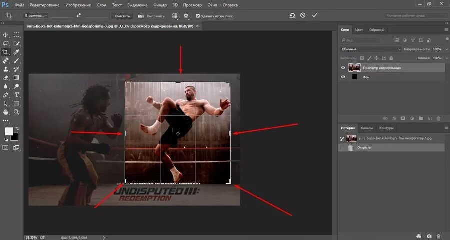Screen dimensions: 450x240
Task: Select the Blur tool
Action: point(5,86)
